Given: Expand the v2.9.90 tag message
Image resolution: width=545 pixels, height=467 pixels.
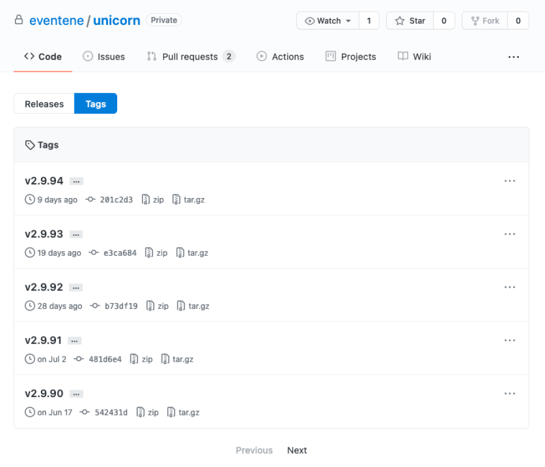Looking at the screenshot, I should pyautogui.click(x=76, y=394).
